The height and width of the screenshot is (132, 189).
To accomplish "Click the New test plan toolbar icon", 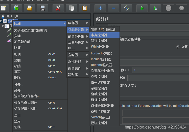I will [x=3, y=8].
